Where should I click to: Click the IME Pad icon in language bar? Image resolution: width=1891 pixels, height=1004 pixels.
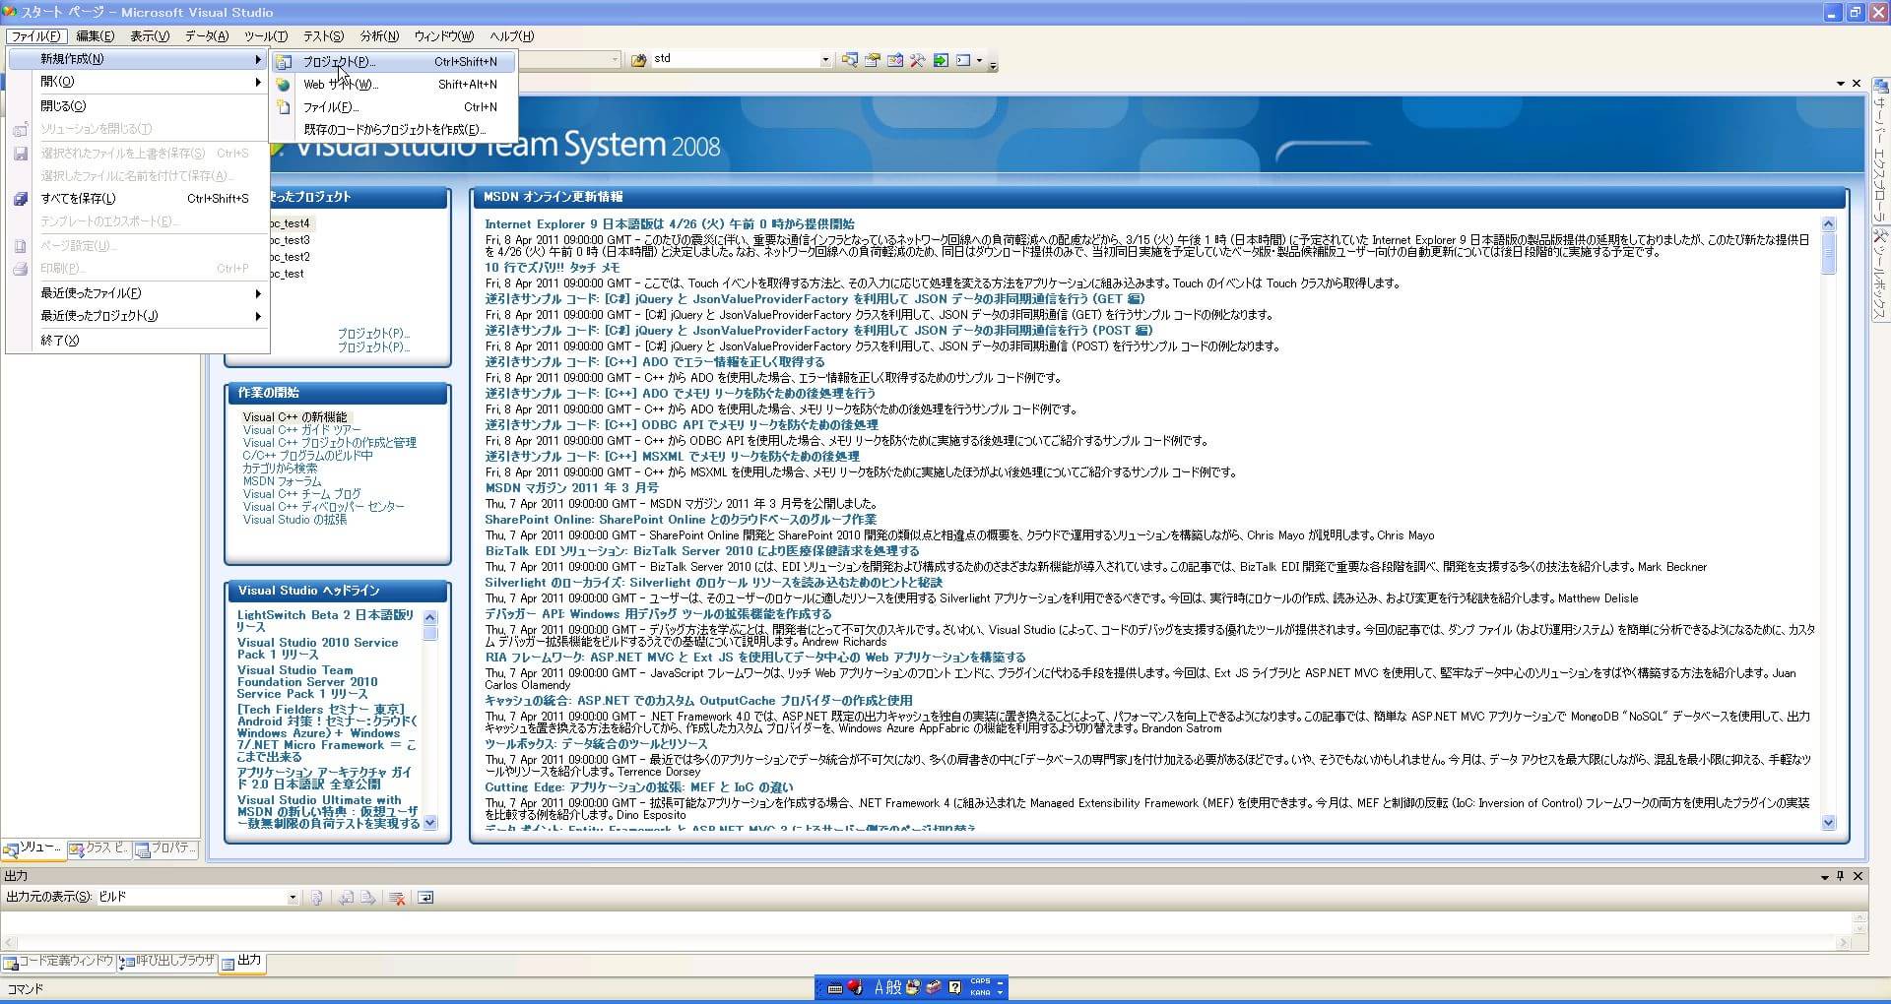[913, 986]
